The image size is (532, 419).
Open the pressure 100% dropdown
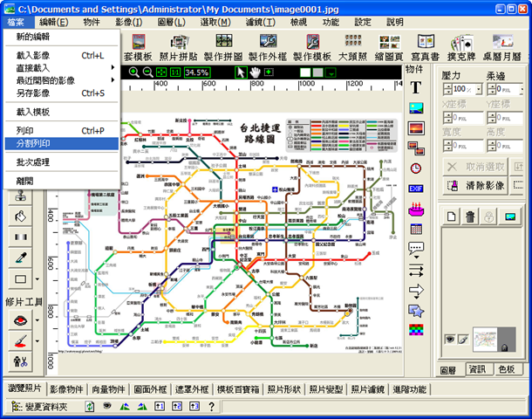(x=479, y=89)
